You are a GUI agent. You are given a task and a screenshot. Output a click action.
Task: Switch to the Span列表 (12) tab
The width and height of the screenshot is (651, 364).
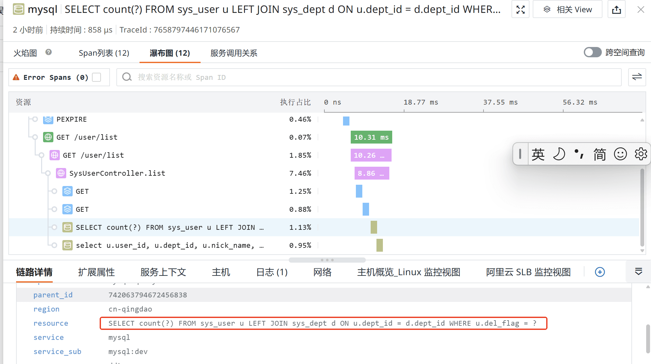pos(104,53)
